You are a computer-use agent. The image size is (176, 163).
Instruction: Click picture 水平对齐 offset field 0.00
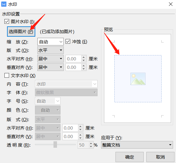[73, 59]
